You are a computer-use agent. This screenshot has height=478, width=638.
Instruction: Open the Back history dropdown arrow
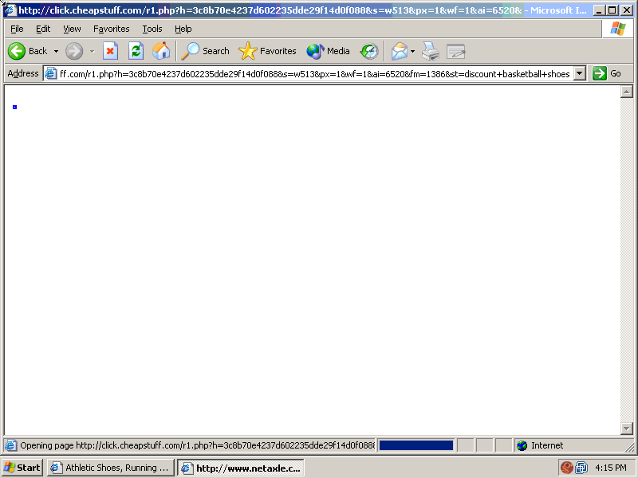56,51
